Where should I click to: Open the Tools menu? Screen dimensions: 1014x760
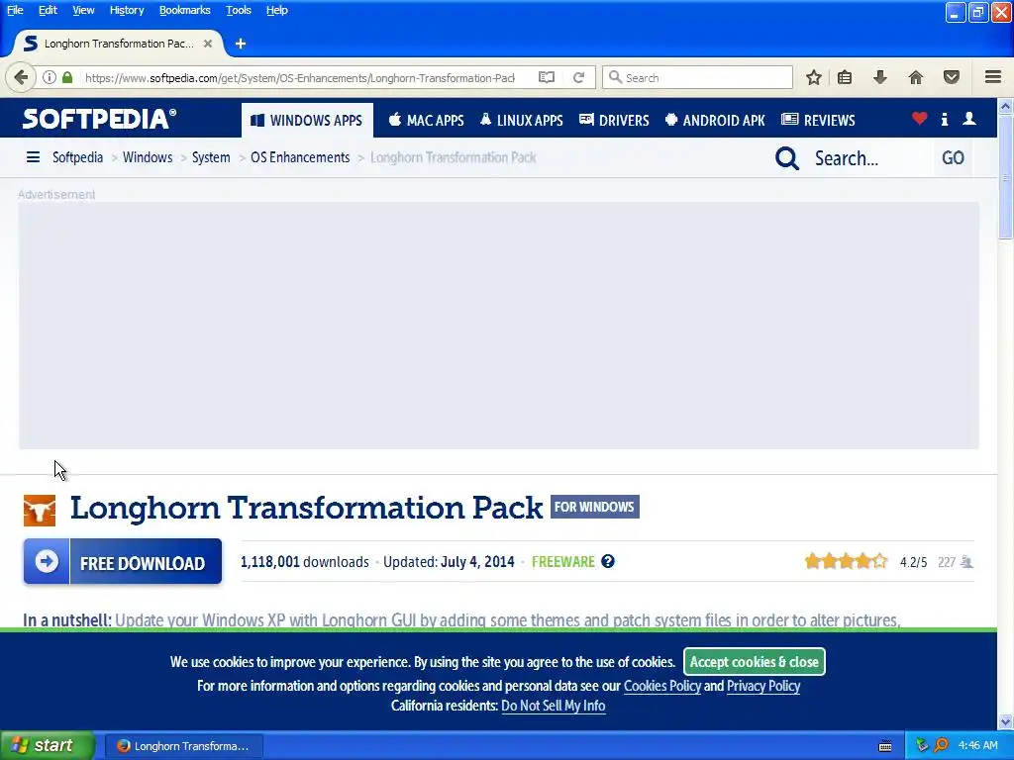tap(239, 10)
